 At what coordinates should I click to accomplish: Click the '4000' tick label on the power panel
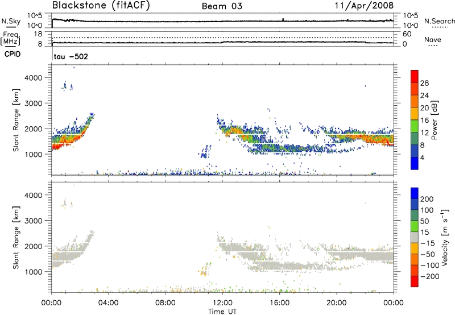[34, 78]
